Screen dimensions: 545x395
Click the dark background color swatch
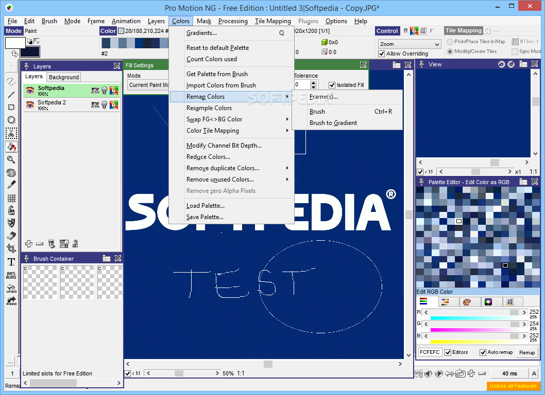[x=30, y=52]
